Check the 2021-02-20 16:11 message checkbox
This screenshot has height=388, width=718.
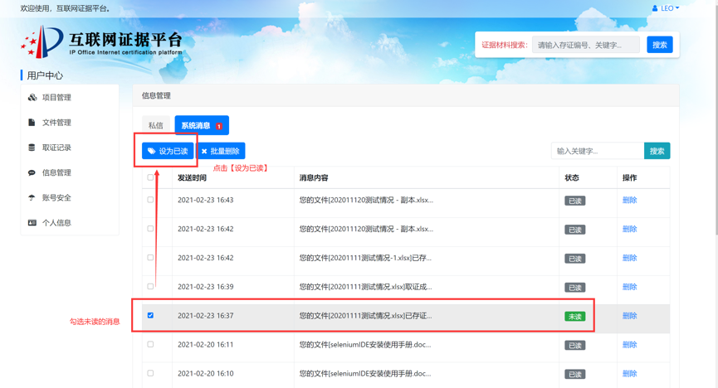pos(150,344)
